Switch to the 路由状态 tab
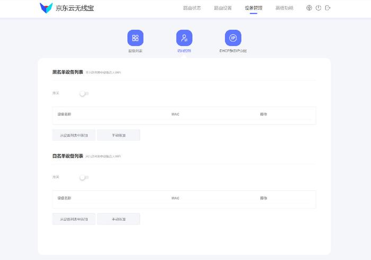The width and height of the screenshot is (371, 260). [x=192, y=8]
